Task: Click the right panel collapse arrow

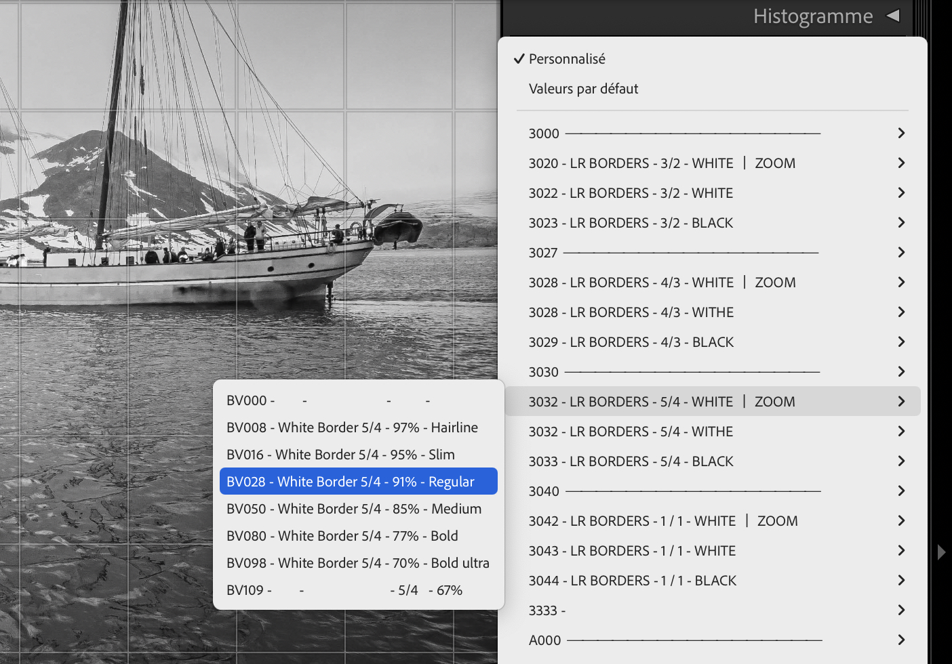Action: click(940, 552)
